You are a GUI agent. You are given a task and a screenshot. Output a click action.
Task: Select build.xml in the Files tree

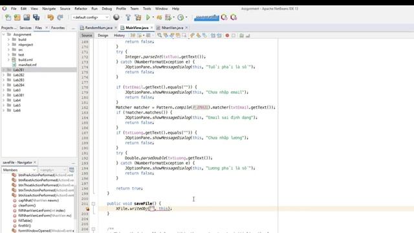pos(25,60)
